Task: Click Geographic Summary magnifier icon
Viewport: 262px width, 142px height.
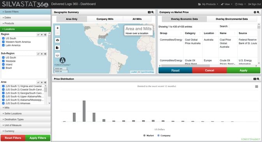Action: (152, 12)
